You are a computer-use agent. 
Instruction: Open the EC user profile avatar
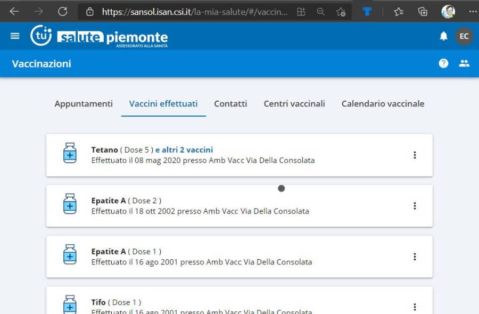tap(464, 36)
